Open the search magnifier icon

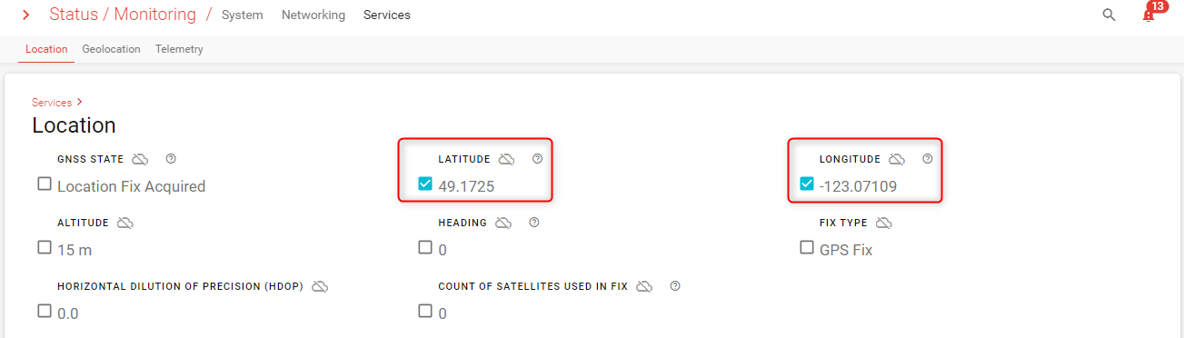[x=1109, y=15]
